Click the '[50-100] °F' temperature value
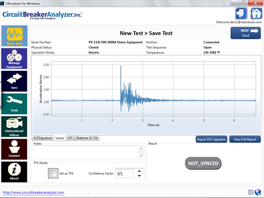The height and width of the screenshot is (198, 264). click(212, 52)
